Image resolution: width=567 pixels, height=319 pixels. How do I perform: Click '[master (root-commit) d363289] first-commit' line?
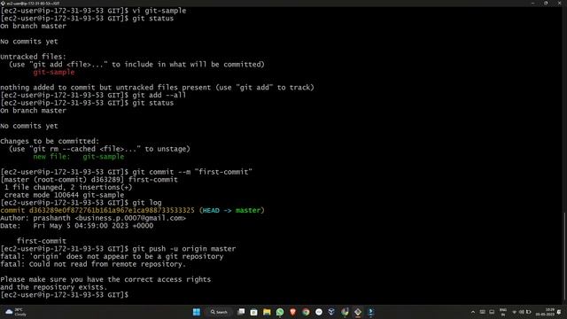pos(89,179)
